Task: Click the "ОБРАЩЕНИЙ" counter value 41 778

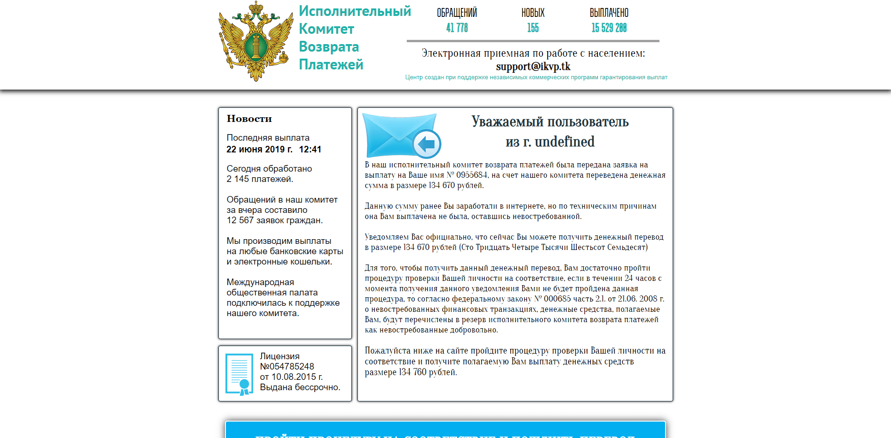Action: [457, 28]
